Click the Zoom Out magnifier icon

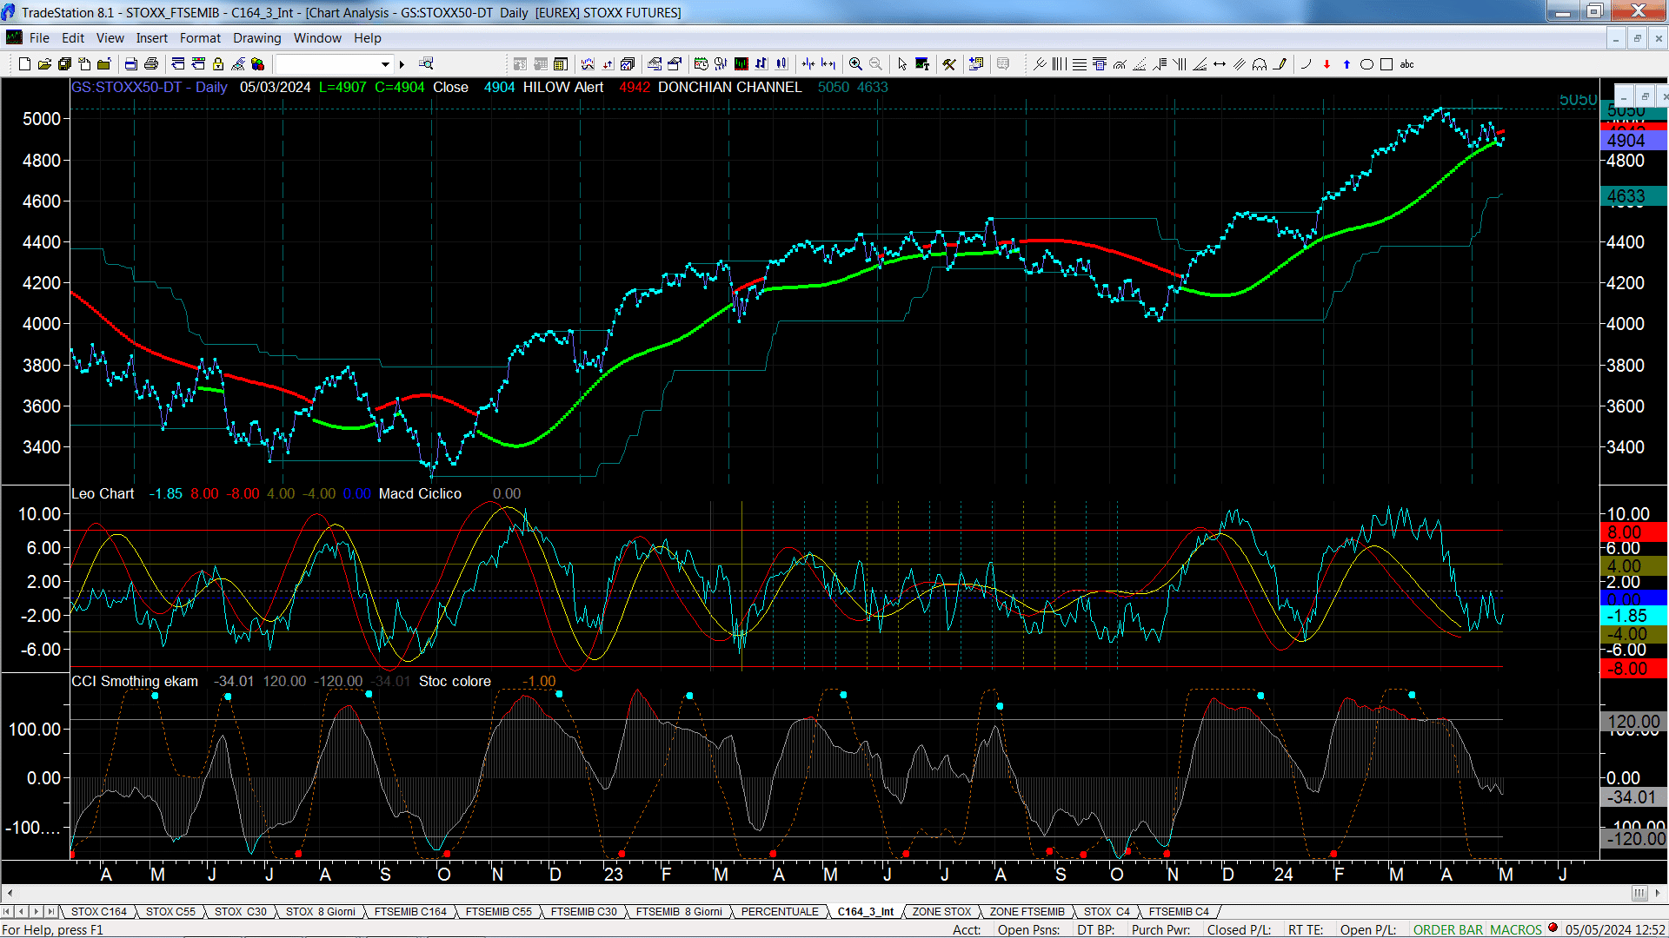[875, 64]
